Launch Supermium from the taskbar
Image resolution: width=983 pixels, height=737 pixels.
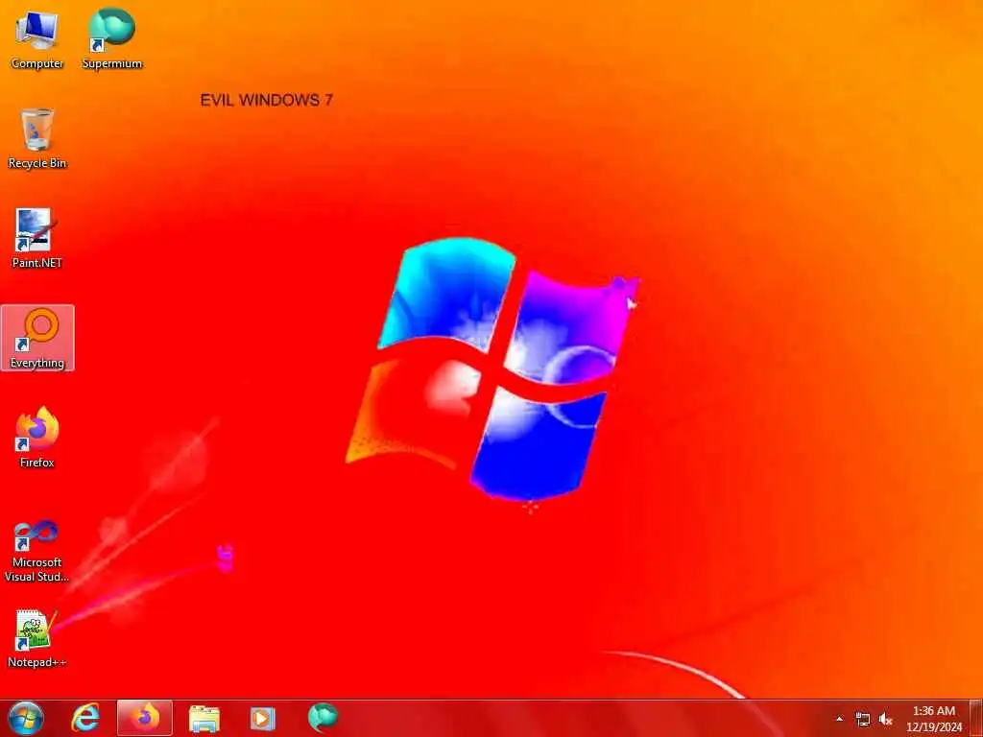pos(323,718)
